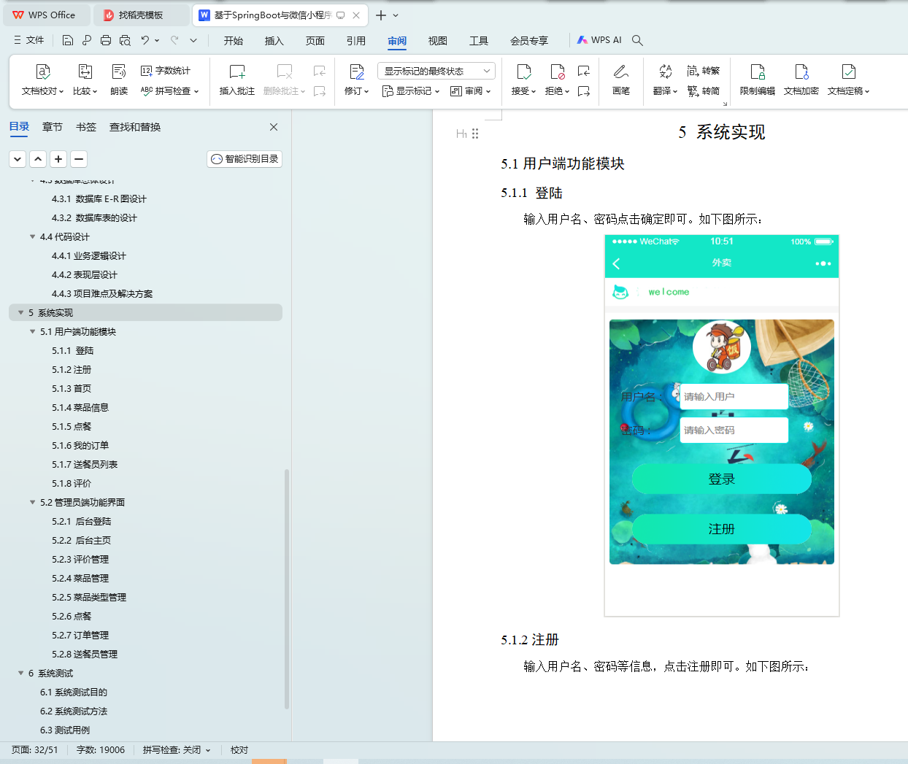
Task: Open the new tab dropdown arrow
Action: pyautogui.click(x=396, y=15)
